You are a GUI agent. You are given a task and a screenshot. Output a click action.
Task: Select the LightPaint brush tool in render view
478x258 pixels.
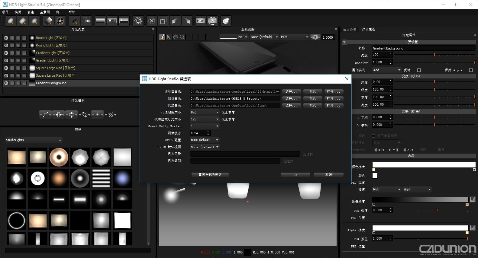coord(162,37)
